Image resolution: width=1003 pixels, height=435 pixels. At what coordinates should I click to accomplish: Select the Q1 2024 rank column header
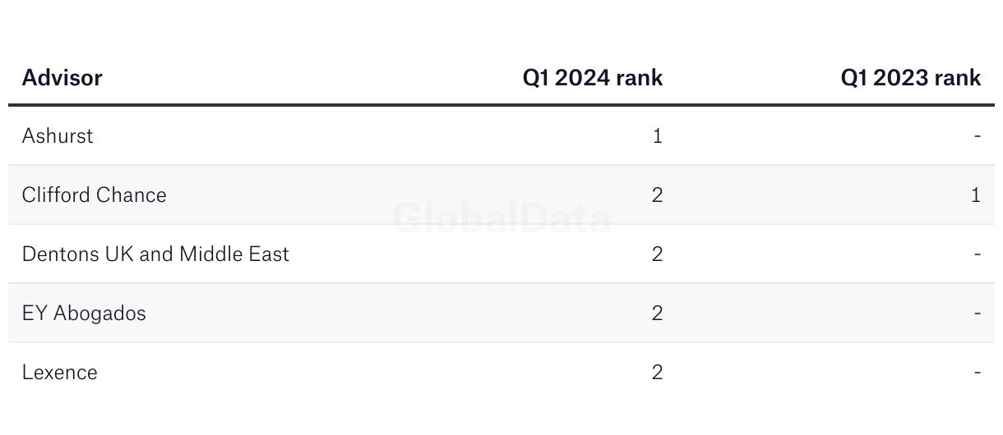593,78
